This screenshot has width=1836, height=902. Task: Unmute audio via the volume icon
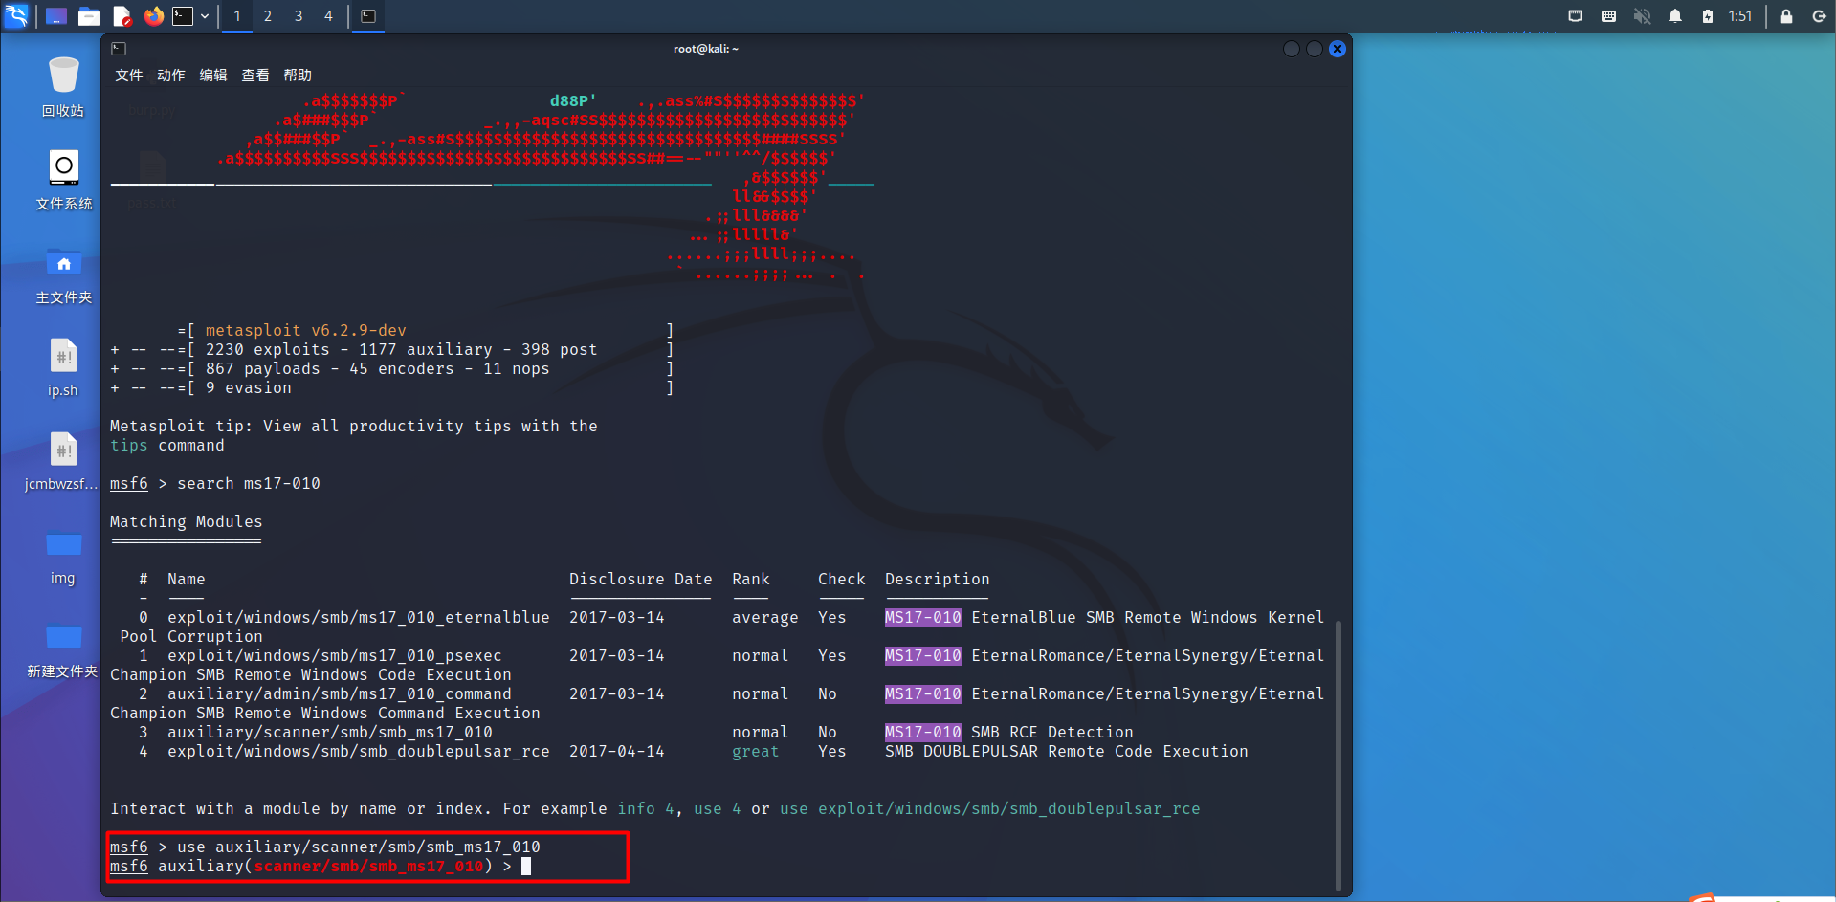pyautogui.click(x=1642, y=16)
